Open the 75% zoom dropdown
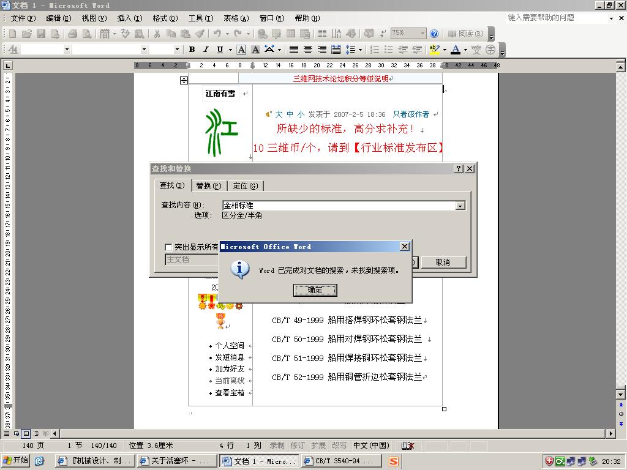Image resolution: width=627 pixels, height=470 pixels. [x=422, y=33]
